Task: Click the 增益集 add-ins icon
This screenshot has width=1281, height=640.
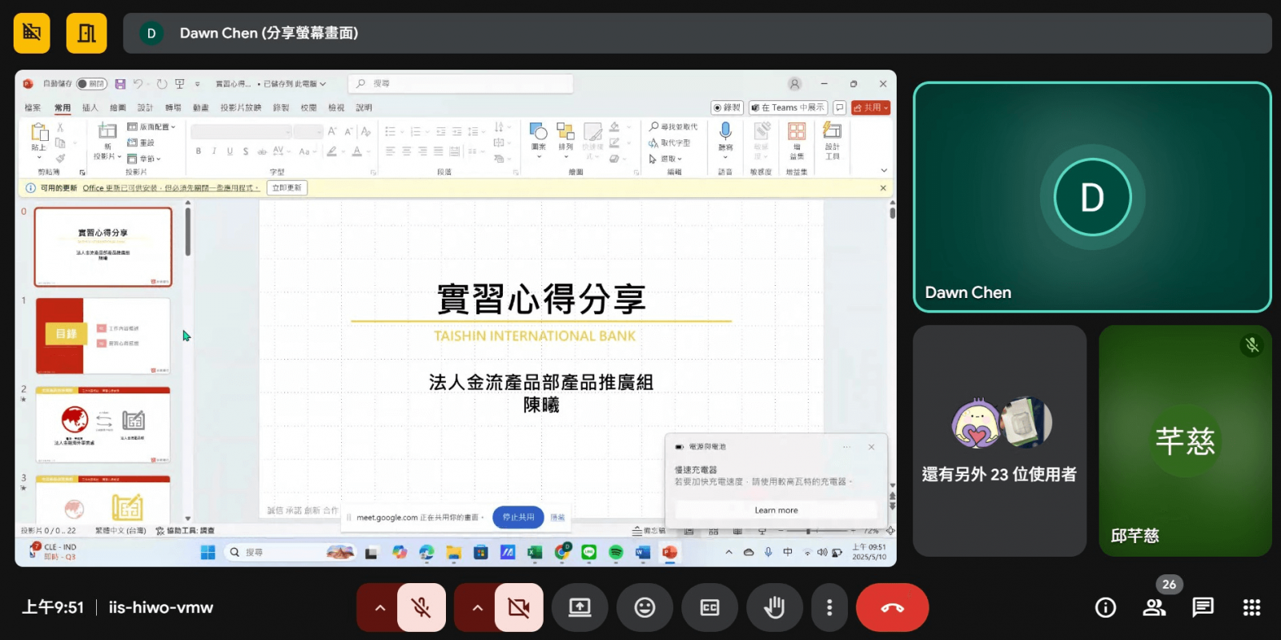Action: (x=797, y=131)
